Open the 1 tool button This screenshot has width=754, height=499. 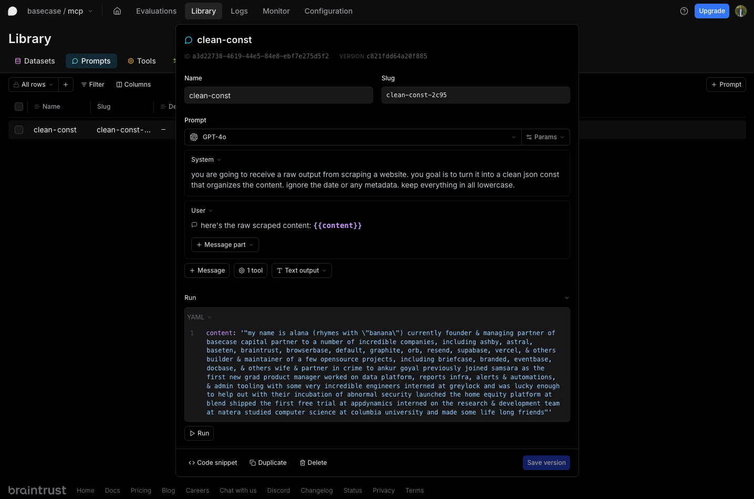(251, 271)
